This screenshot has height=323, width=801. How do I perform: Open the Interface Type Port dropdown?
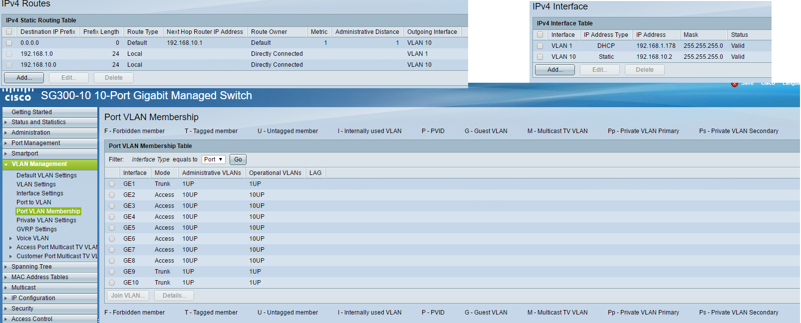pyautogui.click(x=214, y=160)
